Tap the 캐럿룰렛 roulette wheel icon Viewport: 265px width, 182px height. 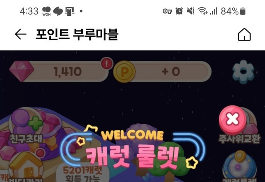(x=239, y=166)
